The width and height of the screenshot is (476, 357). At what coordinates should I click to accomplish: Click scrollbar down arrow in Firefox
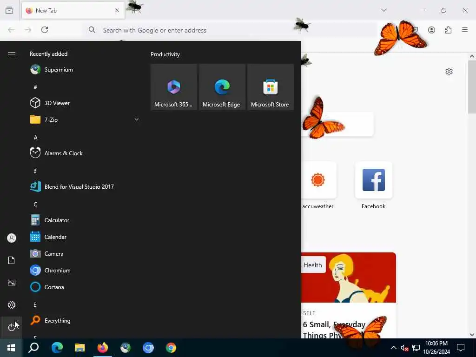pos(472,335)
